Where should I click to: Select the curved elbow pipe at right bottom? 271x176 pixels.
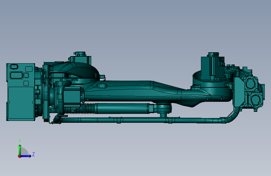(x=233, y=116)
